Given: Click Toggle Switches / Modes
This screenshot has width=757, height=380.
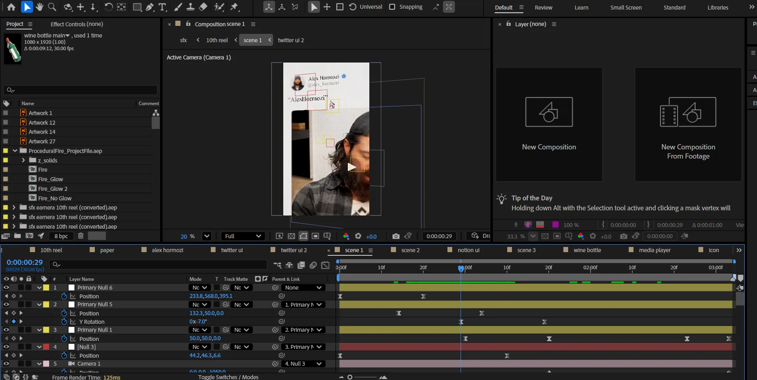Looking at the screenshot, I should (x=228, y=377).
